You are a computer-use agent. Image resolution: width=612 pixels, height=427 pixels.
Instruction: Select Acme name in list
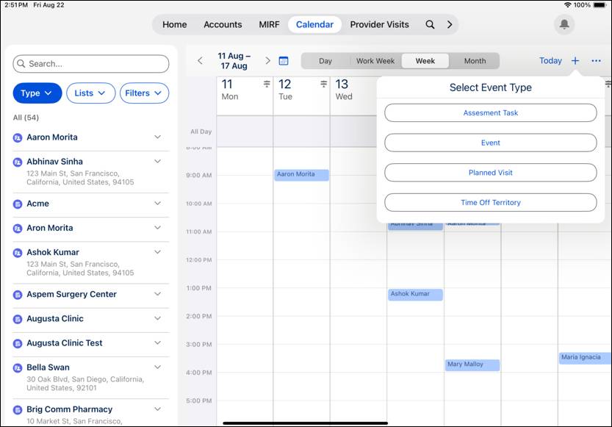[x=38, y=204]
